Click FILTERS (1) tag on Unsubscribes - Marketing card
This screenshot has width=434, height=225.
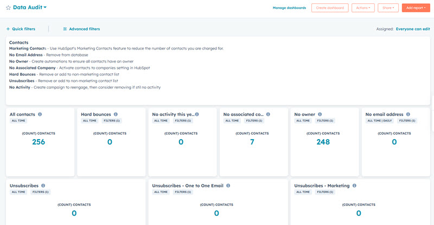[x=325, y=192]
